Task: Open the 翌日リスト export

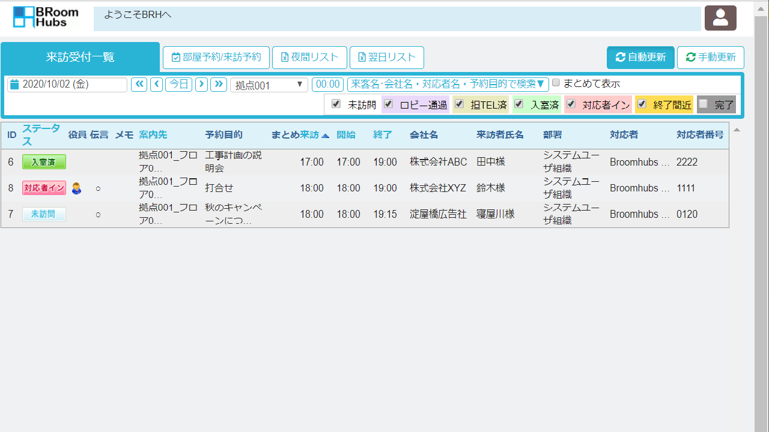Action: click(x=387, y=58)
